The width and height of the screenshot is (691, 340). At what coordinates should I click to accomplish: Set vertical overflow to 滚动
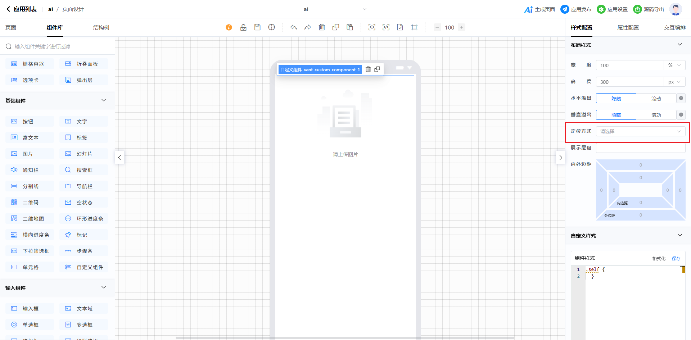pos(656,115)
